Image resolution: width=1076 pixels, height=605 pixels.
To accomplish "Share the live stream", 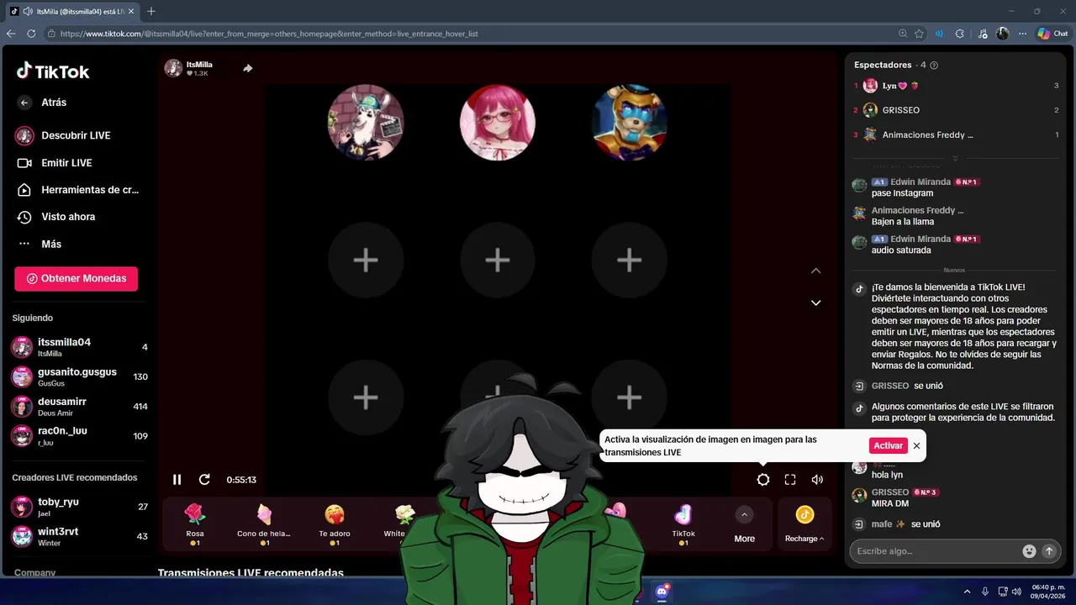I will point(248,68).
